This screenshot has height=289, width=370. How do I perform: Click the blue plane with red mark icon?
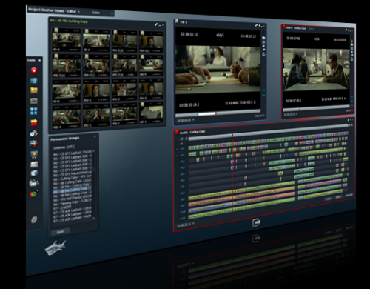(34, 144)
